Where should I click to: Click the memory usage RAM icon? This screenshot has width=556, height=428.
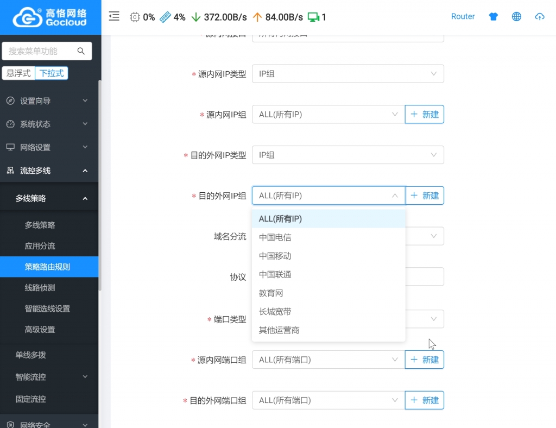[165, 17]
